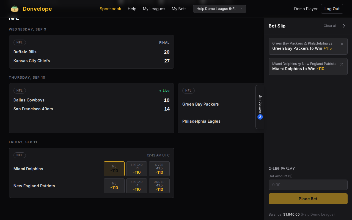The width and height of the screenshot is (352, 220).
Task: Select New England Patriots spread -1
Action: point(137,186)
